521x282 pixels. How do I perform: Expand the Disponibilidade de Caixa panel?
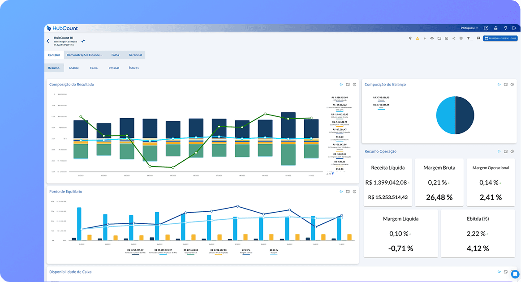(506, 272)
